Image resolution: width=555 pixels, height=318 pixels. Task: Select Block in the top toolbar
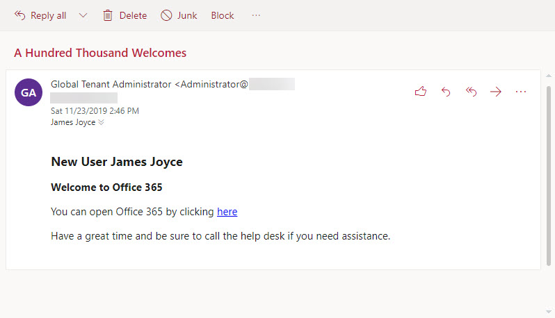tap(223, 15)
